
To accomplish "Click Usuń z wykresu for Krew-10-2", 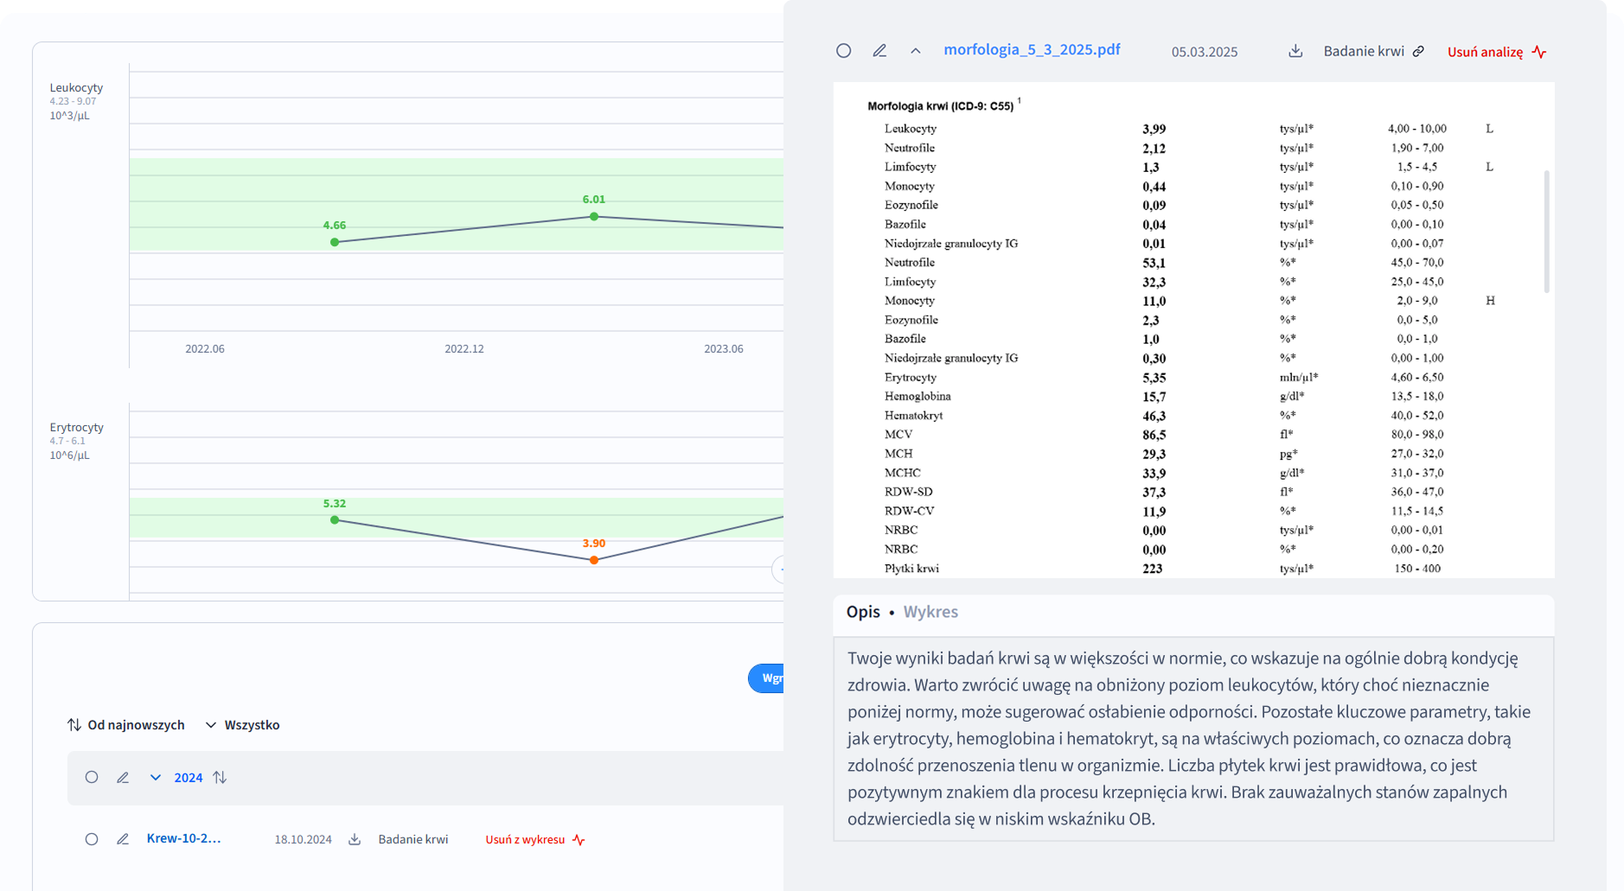I will click(525, 840).
